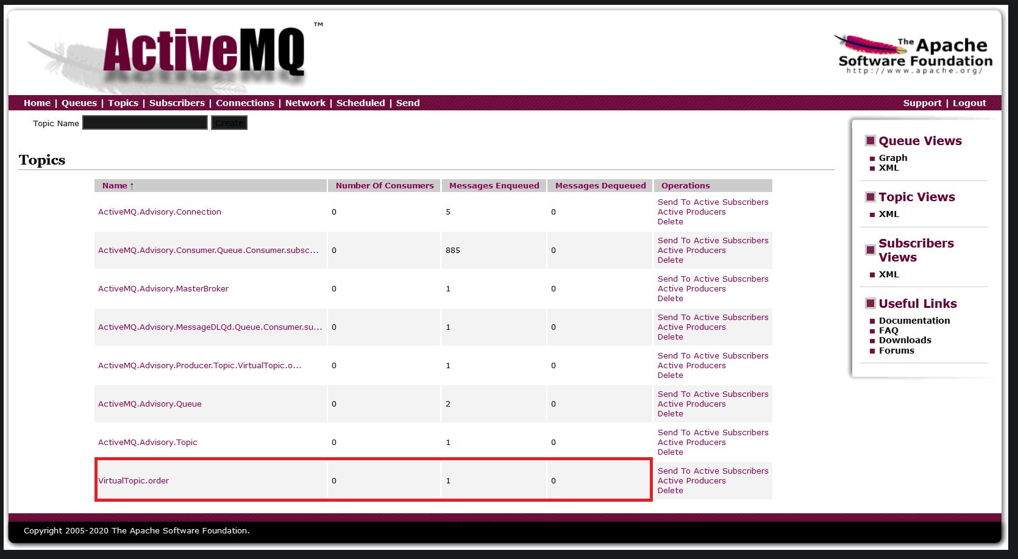This screenshot has height=559, width=1018.
Task: View Active Producers for ActiveMQ.Advisory.MasterBroker
Action: (x=692, y=288)
